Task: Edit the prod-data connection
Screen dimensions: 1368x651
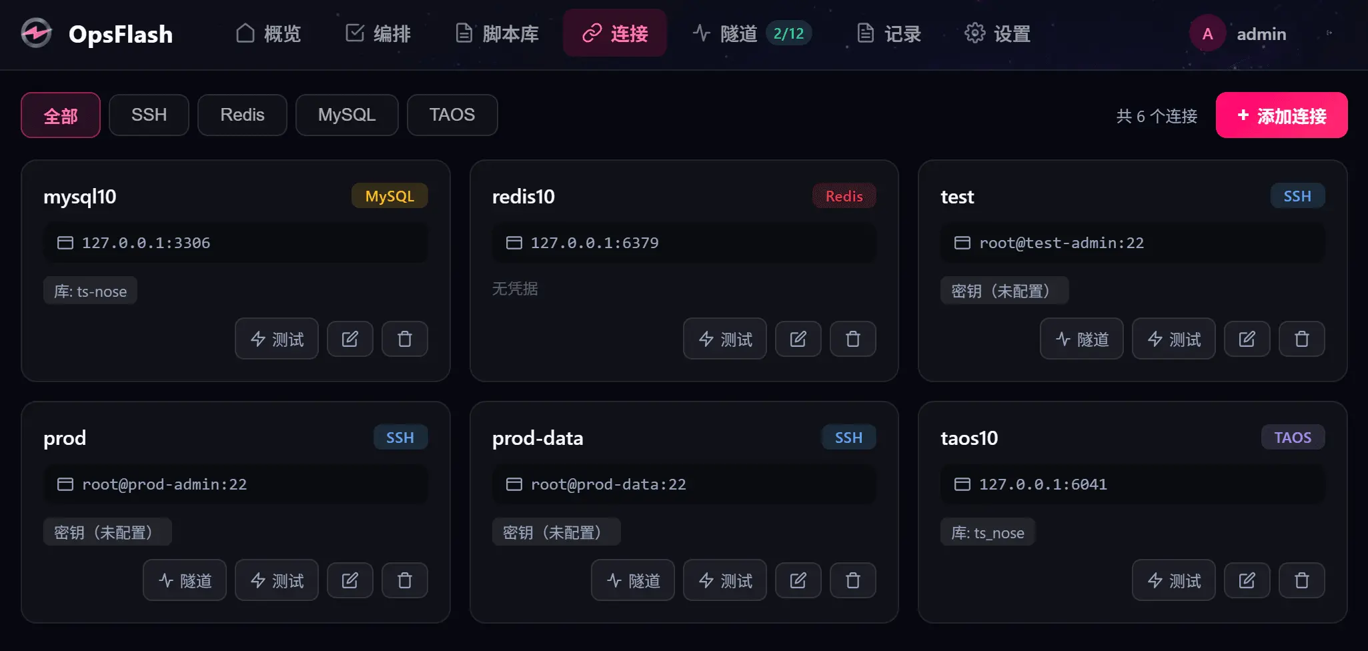Action: click(798, 580)
